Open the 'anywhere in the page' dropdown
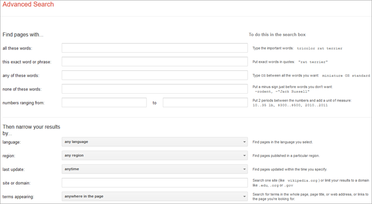Screen dimensions: 372x204 point(155,196)
